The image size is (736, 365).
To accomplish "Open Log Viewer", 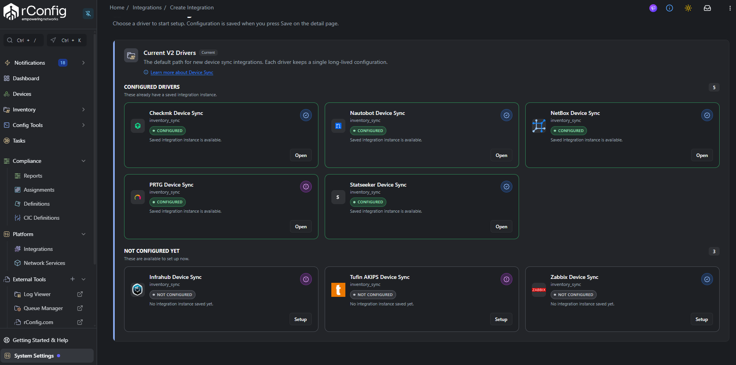I will pos(37,294).
